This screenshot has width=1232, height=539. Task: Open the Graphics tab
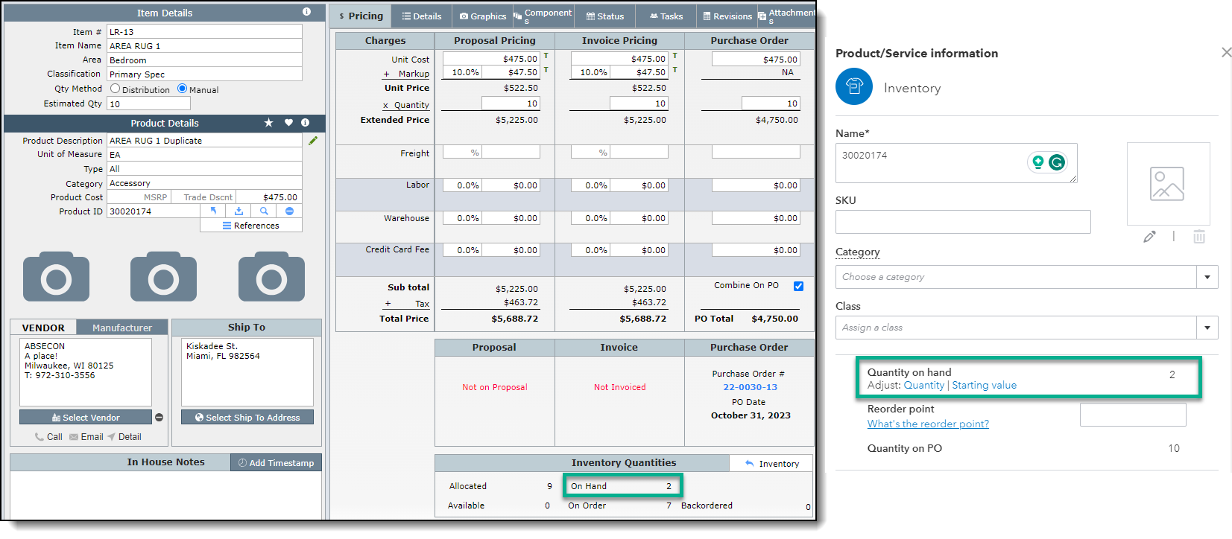483,16
